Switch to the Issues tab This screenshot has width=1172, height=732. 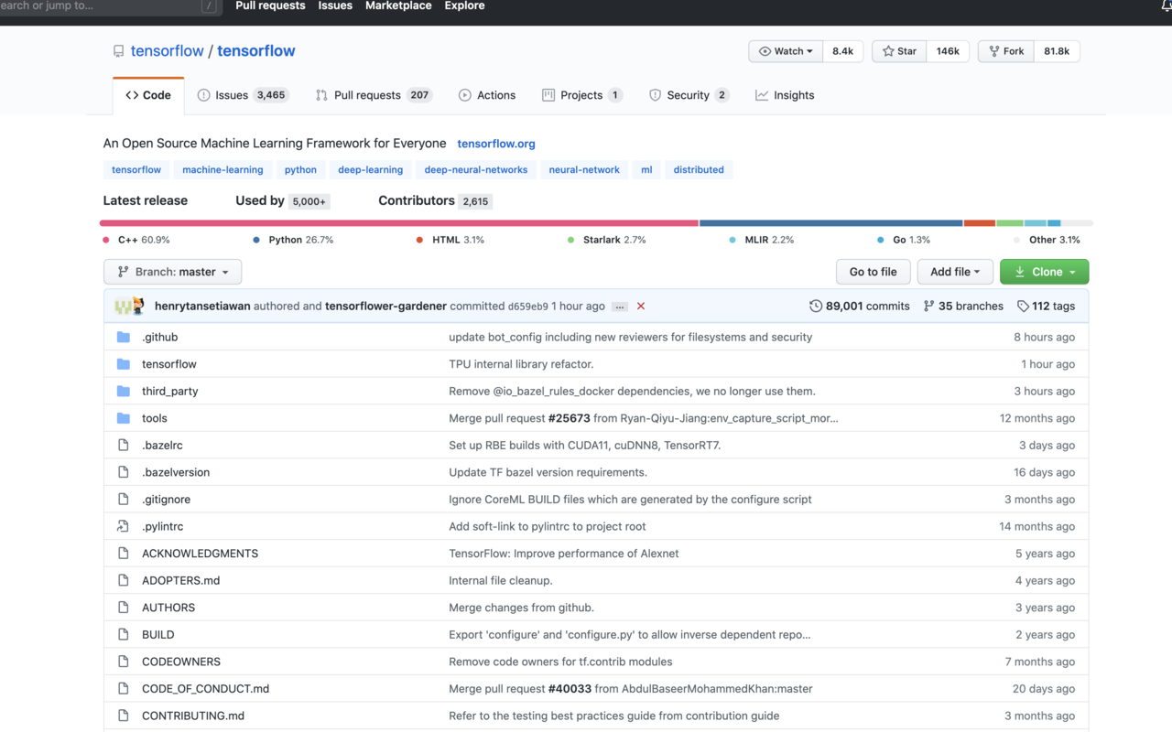tap(243, 95)
